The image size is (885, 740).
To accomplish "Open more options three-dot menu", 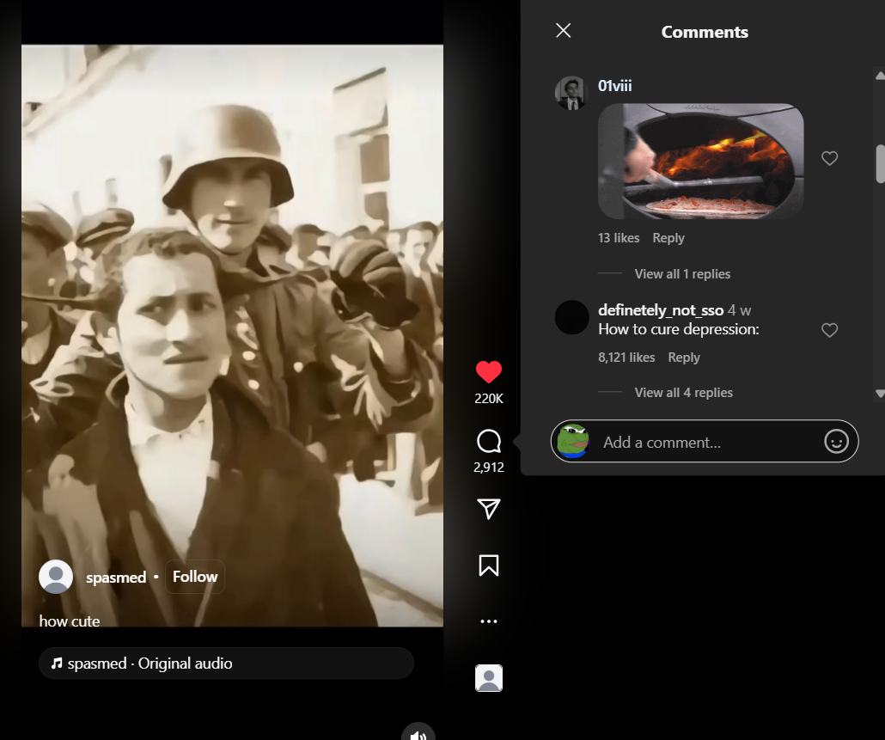I will [x=489, y=621].
